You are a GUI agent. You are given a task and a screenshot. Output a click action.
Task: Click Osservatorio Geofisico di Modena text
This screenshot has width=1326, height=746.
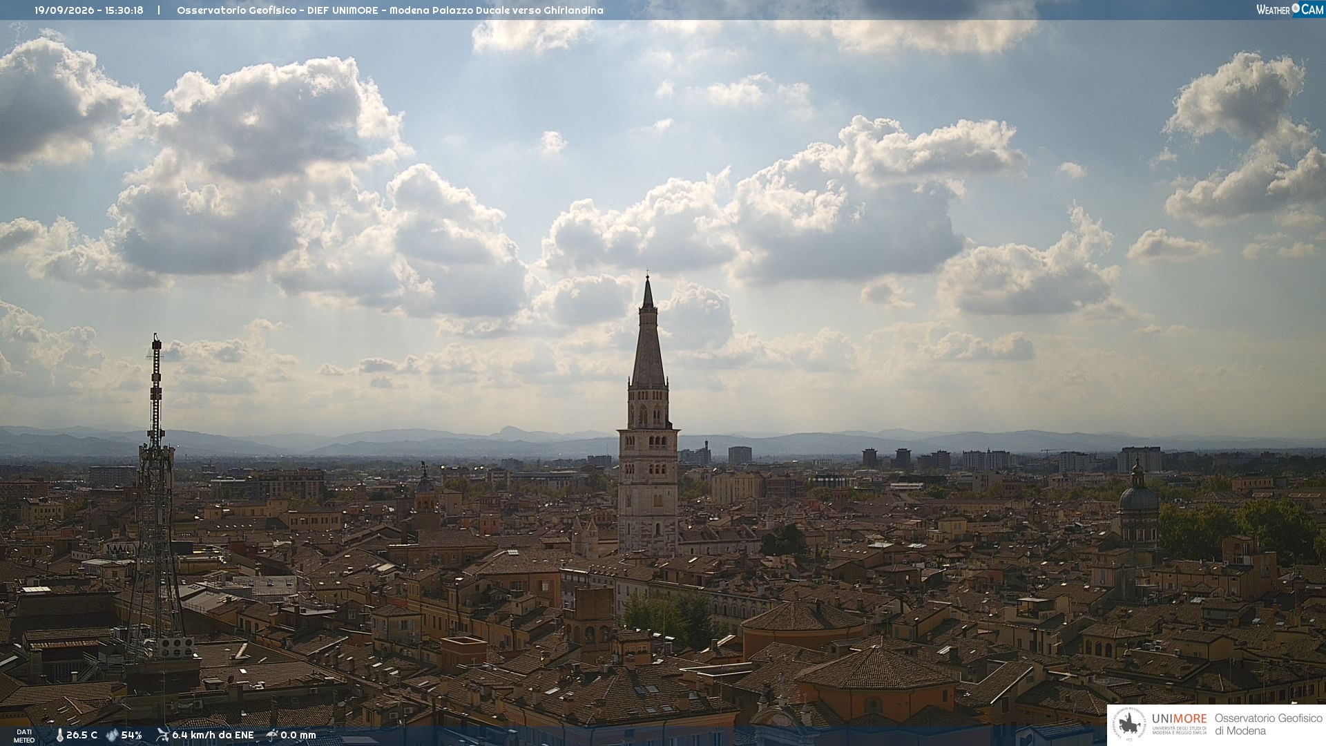[1268, 725]
